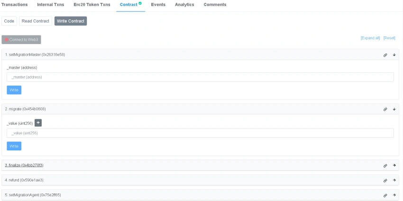Click the 4. refund (0x590e1ae3) header text

24,180
